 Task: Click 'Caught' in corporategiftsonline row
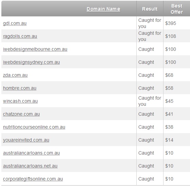click(146, 179)
